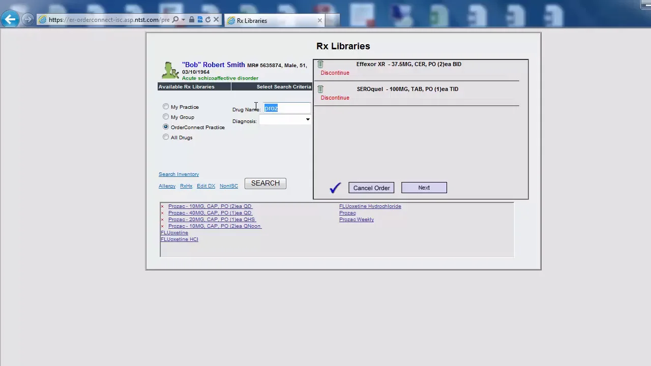Select Prozac - 40MG, CAP, PO (1)ea QD
Screen dimensions: 651x366
(210, 213)
